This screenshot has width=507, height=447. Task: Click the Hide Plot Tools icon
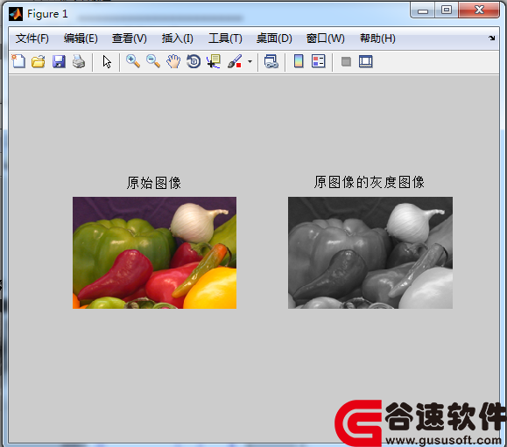point(346,61)
